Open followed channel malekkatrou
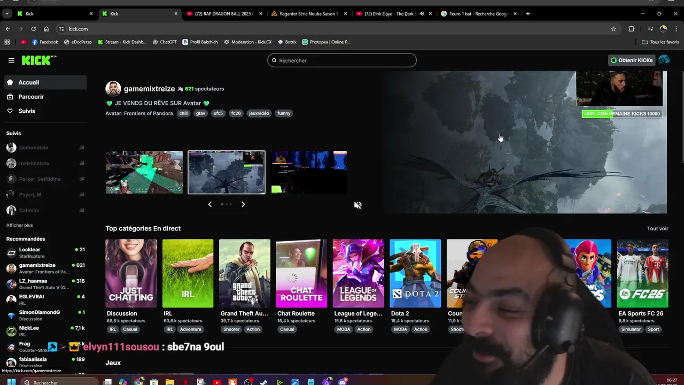 [45, 163]
